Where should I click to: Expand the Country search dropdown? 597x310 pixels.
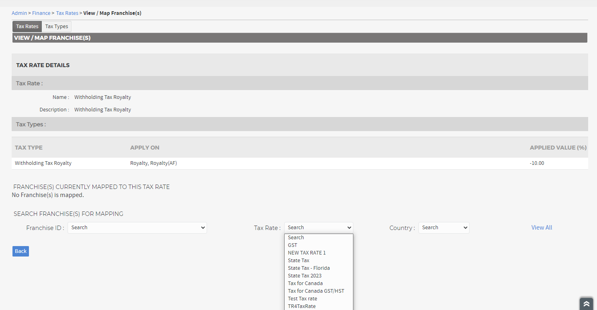[444, 228]
